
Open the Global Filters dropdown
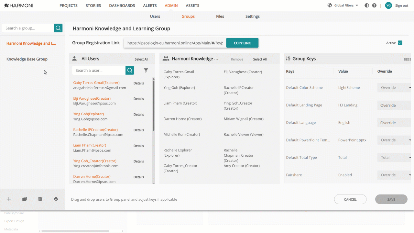(x=343, y=6)
